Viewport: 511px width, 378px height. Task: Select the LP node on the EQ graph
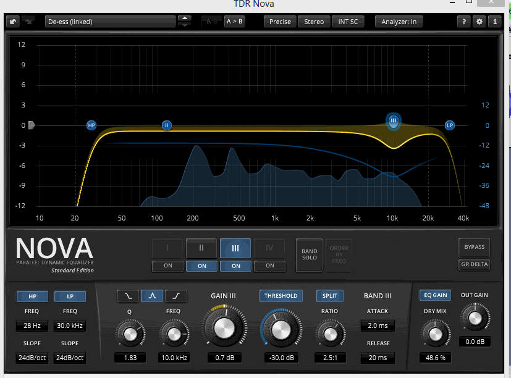pos(450,125)
